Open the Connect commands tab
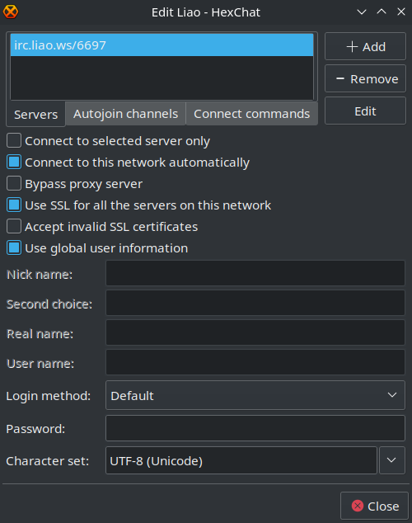This screenshot has height=523, width=412. (x=252, y=114)
